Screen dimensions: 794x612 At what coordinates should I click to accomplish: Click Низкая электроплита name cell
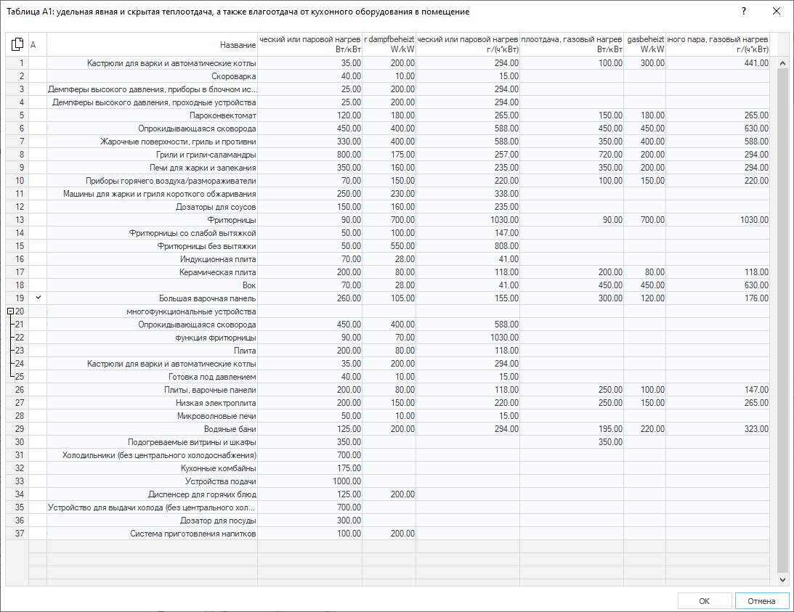pyautogui.click(x=152, y=403)
